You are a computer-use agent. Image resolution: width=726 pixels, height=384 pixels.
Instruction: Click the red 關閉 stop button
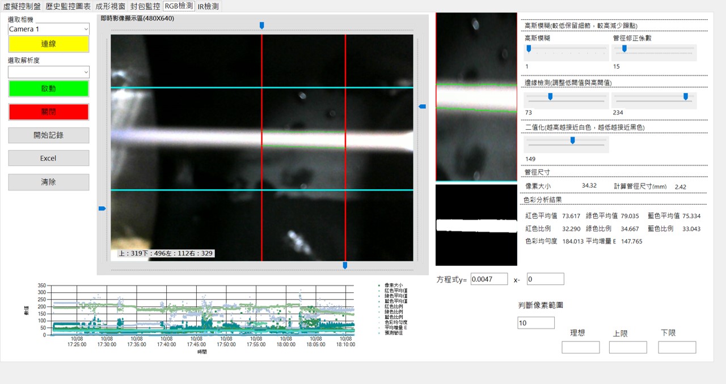coord(48,112)
